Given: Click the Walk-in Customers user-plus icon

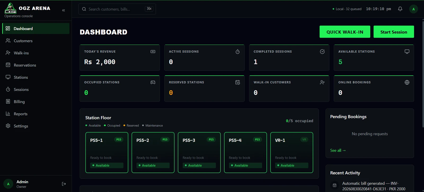Looking at the screenshot, I should (x=322, y=82).
